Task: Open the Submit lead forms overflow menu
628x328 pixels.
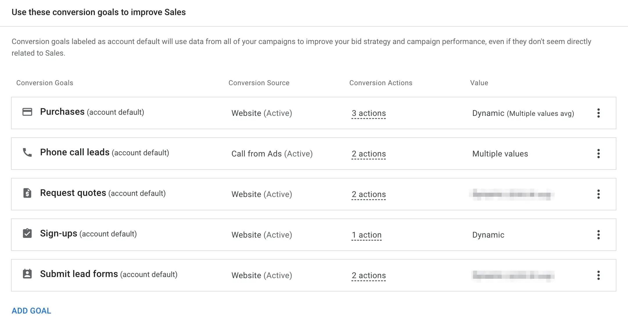Action: 598,275
